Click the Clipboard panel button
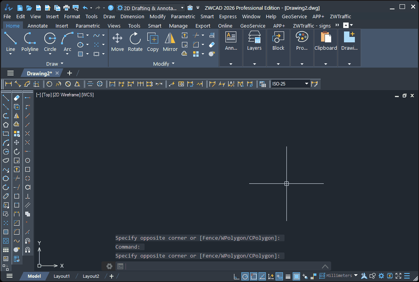This screenshot has width=419, height=282. click(x=325, y=42)
